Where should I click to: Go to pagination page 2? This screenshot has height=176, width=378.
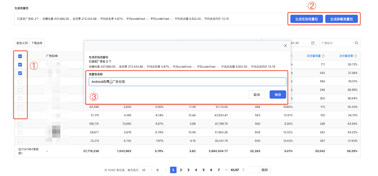pos(181,170)
